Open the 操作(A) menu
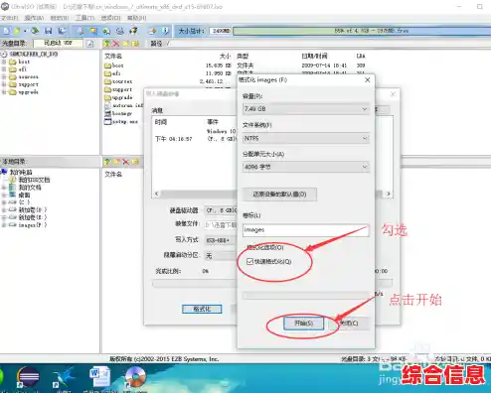This screenshot has height=393, width=491. click(34, 18)
